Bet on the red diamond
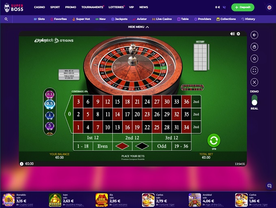 click(x=122, y=146)
